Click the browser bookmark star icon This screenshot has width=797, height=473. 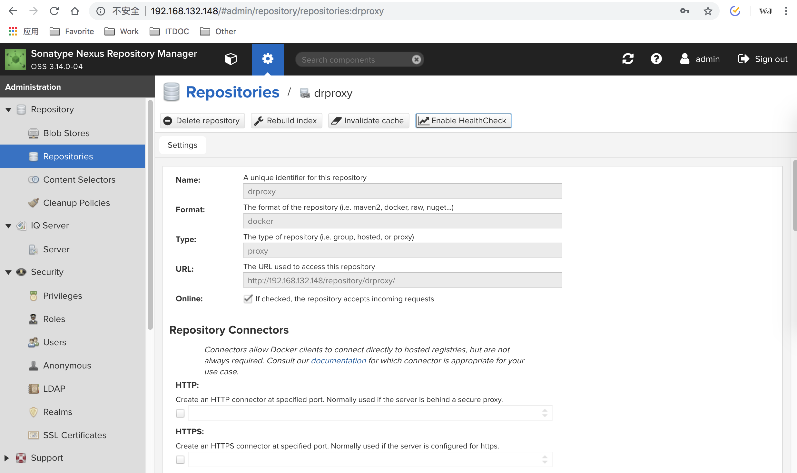pyautogui.click(x=708, y=11)
